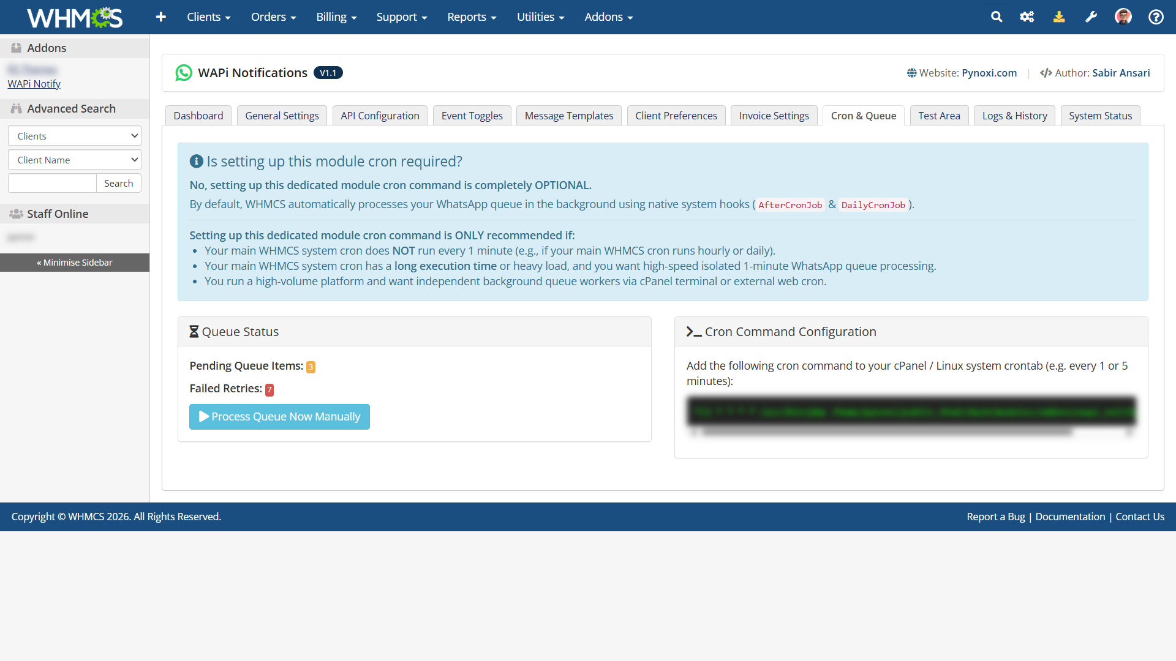Select the Cron & Queue tab
The width and height of the screenshot is (1176, 661).
point(864,116)
